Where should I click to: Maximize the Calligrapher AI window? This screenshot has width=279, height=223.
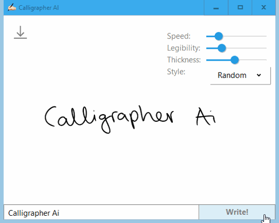pyautogui.click(x=240, y=8)
